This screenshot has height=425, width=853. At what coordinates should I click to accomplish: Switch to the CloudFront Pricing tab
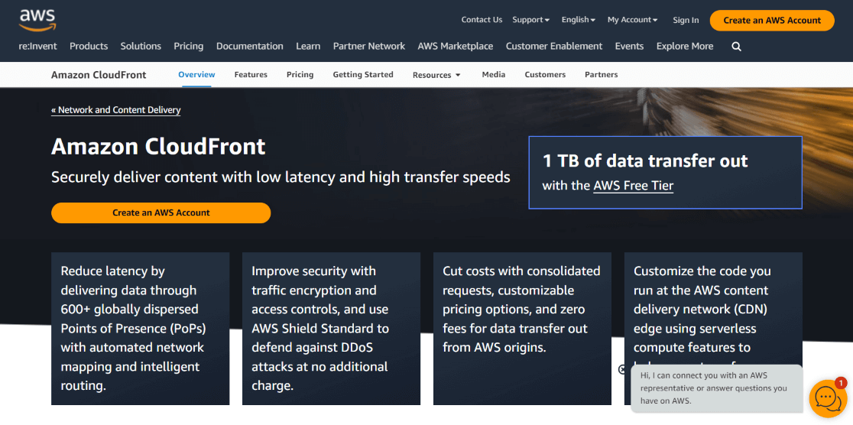300,75
